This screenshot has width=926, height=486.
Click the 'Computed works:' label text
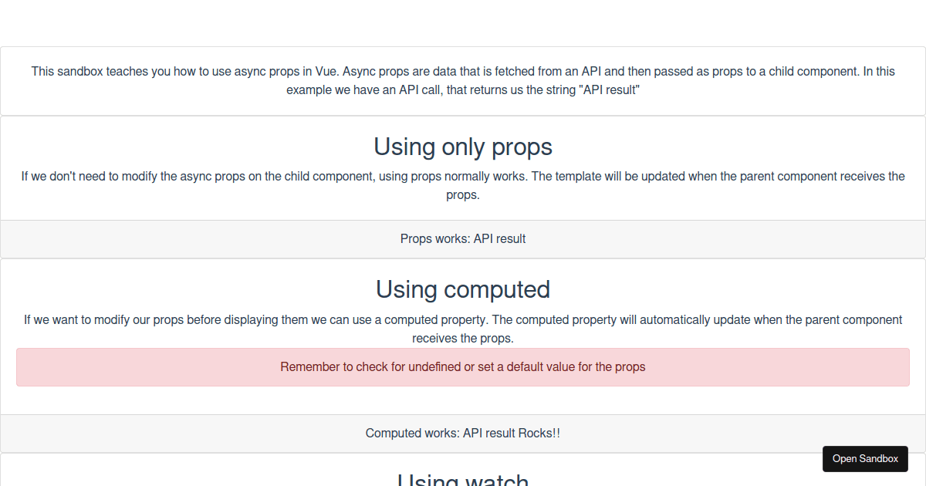pos(413,434)
